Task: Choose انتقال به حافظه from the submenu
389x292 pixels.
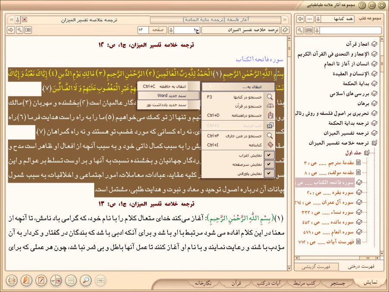Action: pos(168,86)
